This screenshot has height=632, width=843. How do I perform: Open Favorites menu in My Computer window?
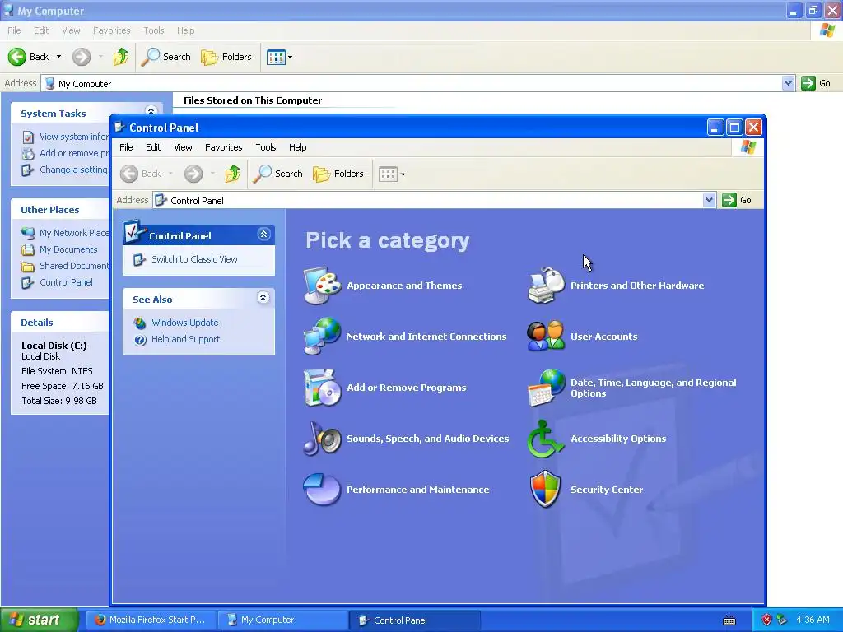coord(112,30)
